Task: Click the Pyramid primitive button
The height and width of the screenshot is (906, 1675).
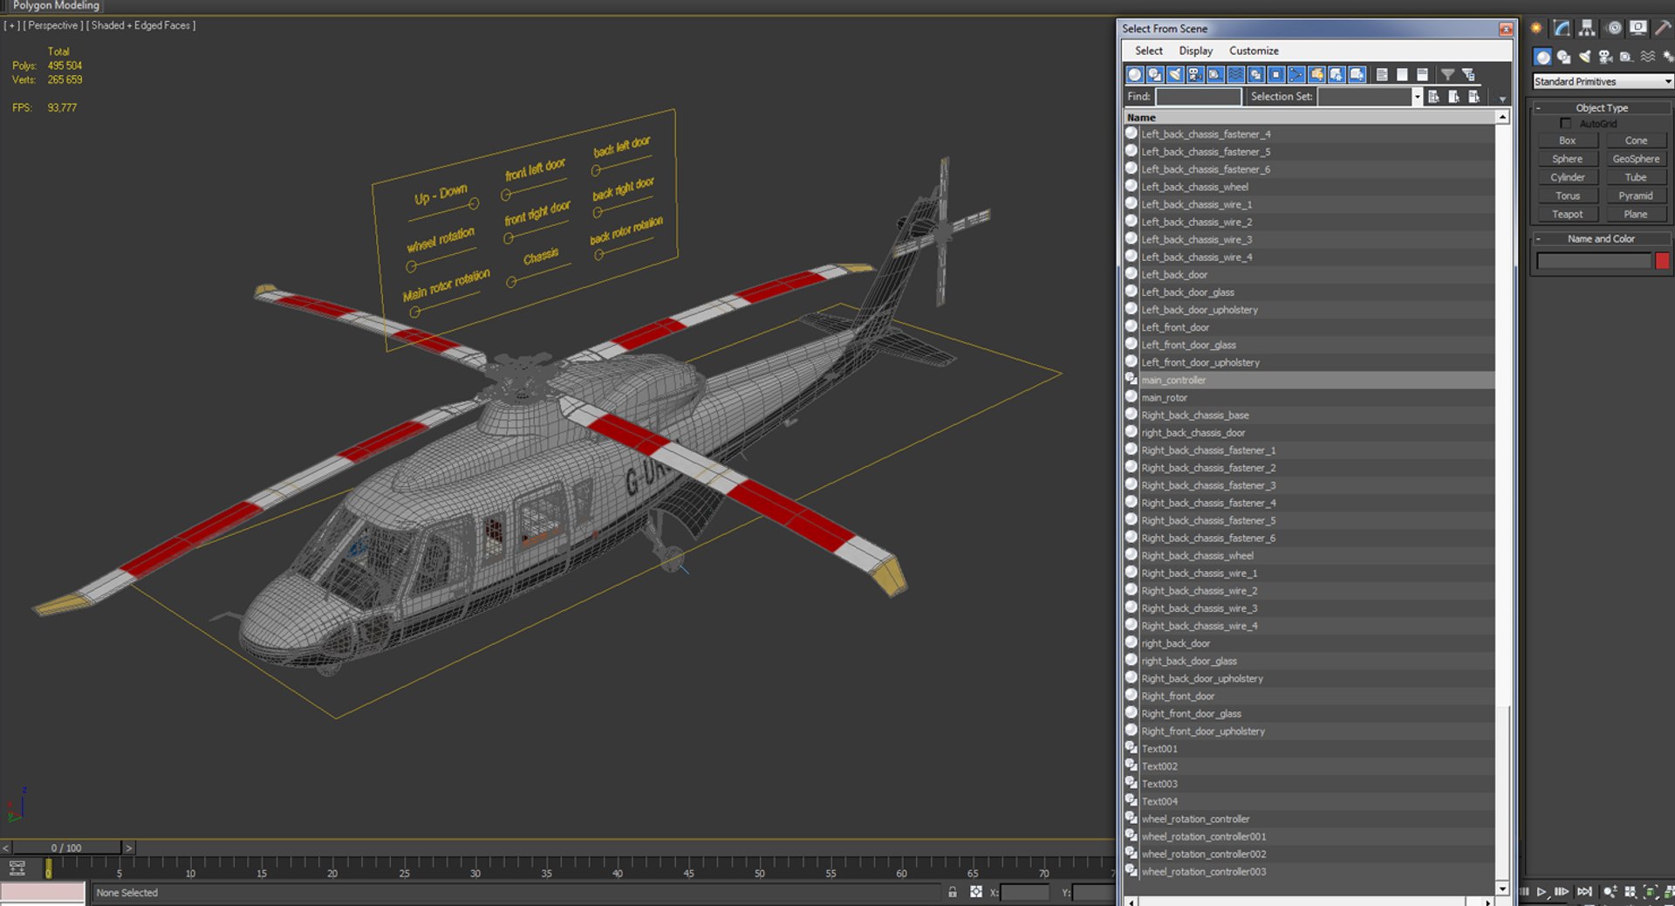Action: pos(1636,196)
